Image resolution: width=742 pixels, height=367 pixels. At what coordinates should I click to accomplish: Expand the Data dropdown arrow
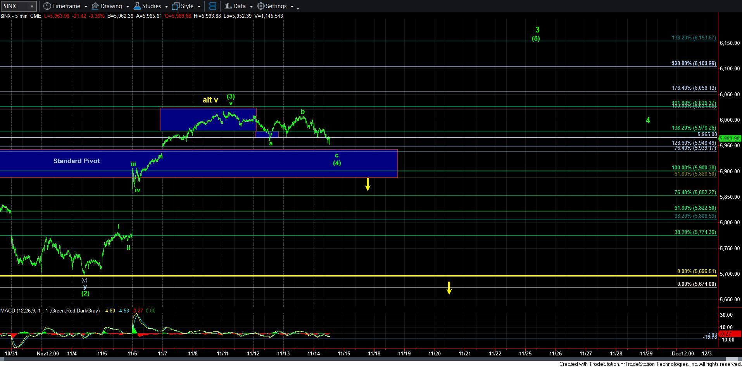pos(251,7)
